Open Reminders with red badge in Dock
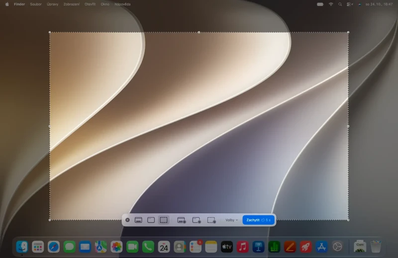 pos(196,247)
